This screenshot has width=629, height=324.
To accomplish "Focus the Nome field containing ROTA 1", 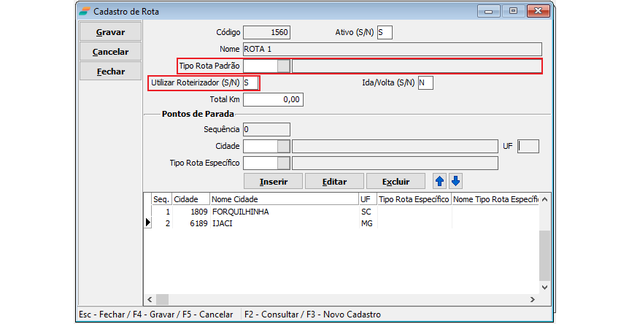I will click(392, 50).
